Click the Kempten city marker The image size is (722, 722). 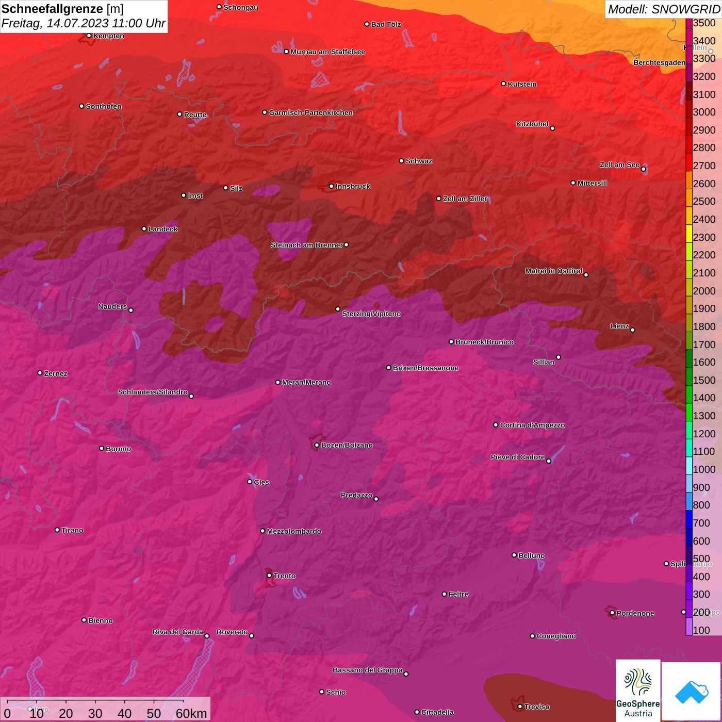pyautogui.click(x=89, y=36)
